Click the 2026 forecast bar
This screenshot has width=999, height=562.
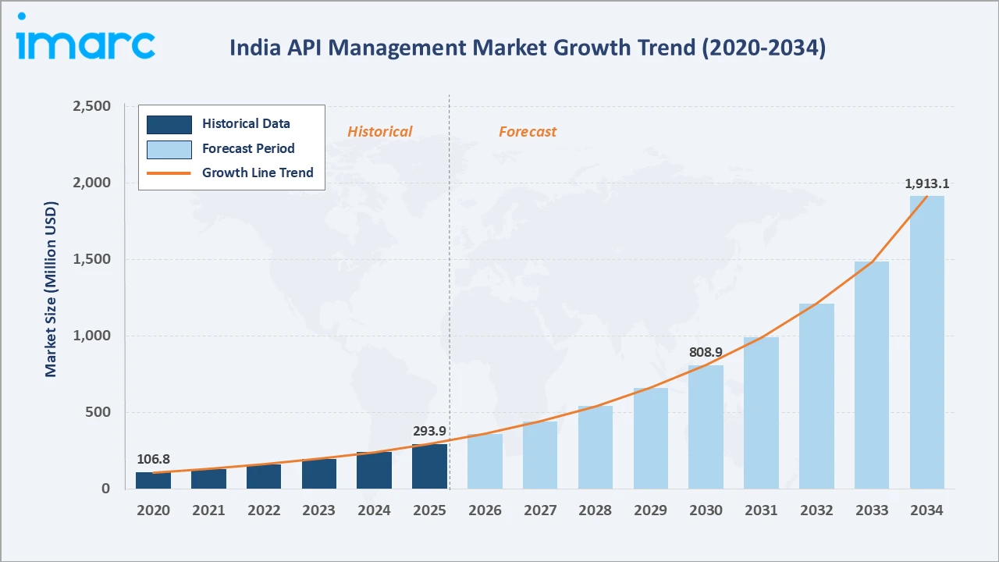(485, 462)
